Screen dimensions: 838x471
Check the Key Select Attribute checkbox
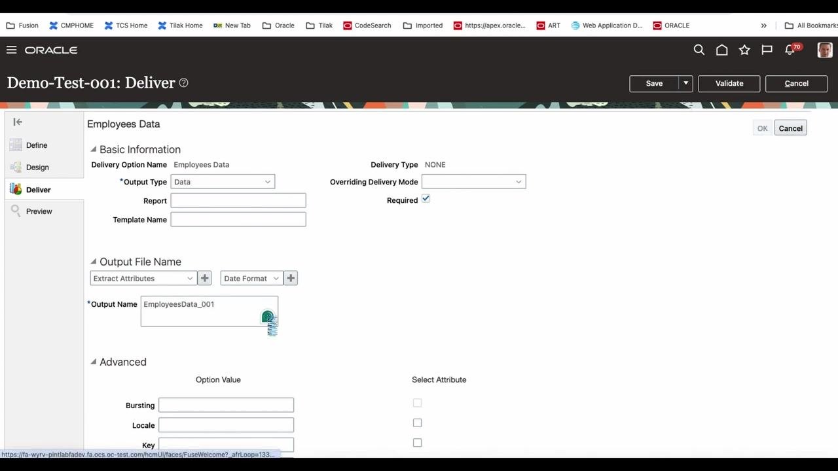pyautogui.click(x=417, y=443)
